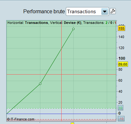Click the 20 axis value
This screenshot has height=124, width=131.
(x=120, y=102)
